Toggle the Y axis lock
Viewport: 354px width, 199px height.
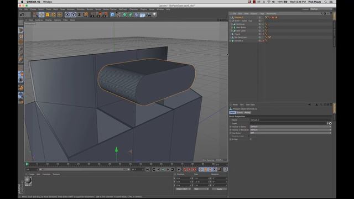pos(74,15)
